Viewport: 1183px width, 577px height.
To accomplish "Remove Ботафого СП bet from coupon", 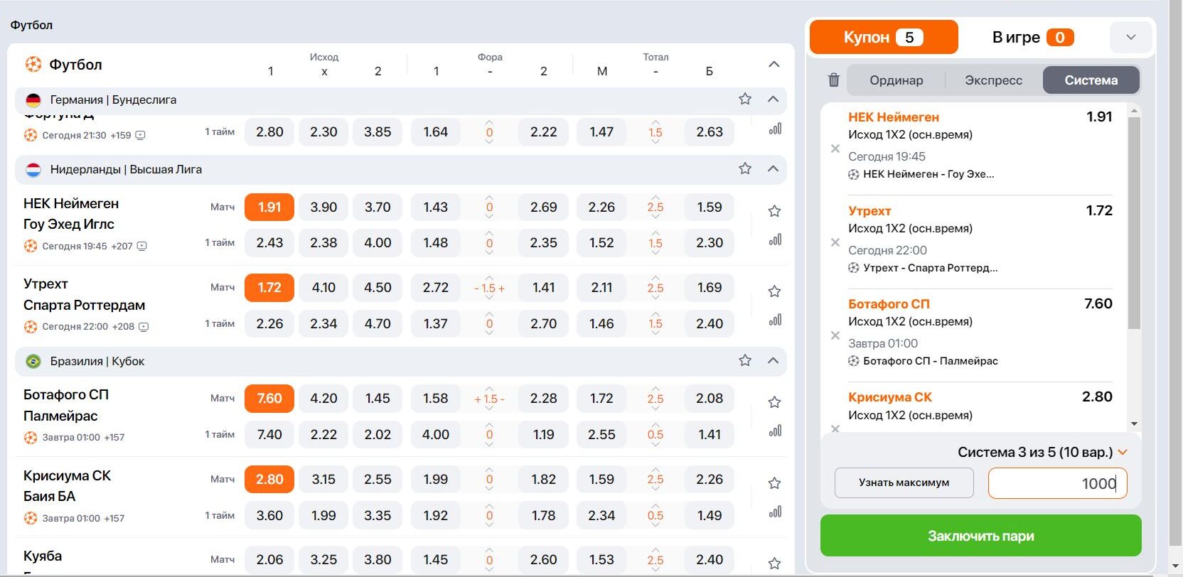I will tap(835, 335).
